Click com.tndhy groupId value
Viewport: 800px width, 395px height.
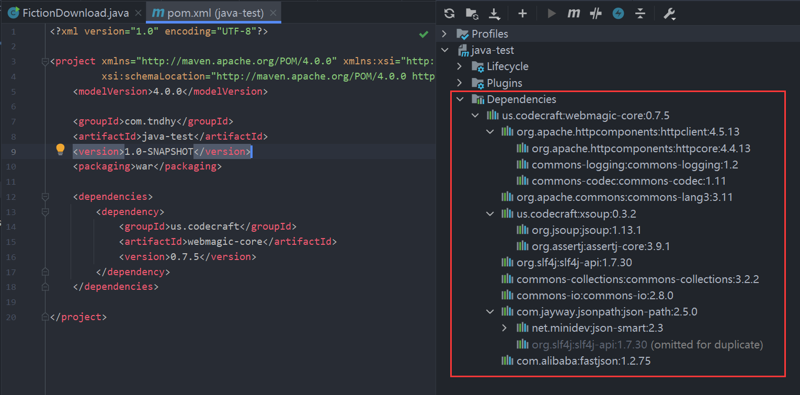point(147,121)
